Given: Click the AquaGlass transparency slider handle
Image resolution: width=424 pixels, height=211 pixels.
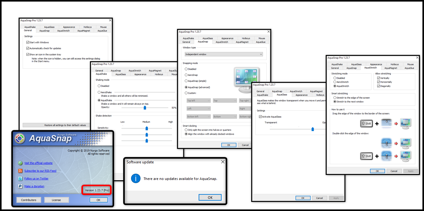Looking at the screenshot, I should click(312, 129).
